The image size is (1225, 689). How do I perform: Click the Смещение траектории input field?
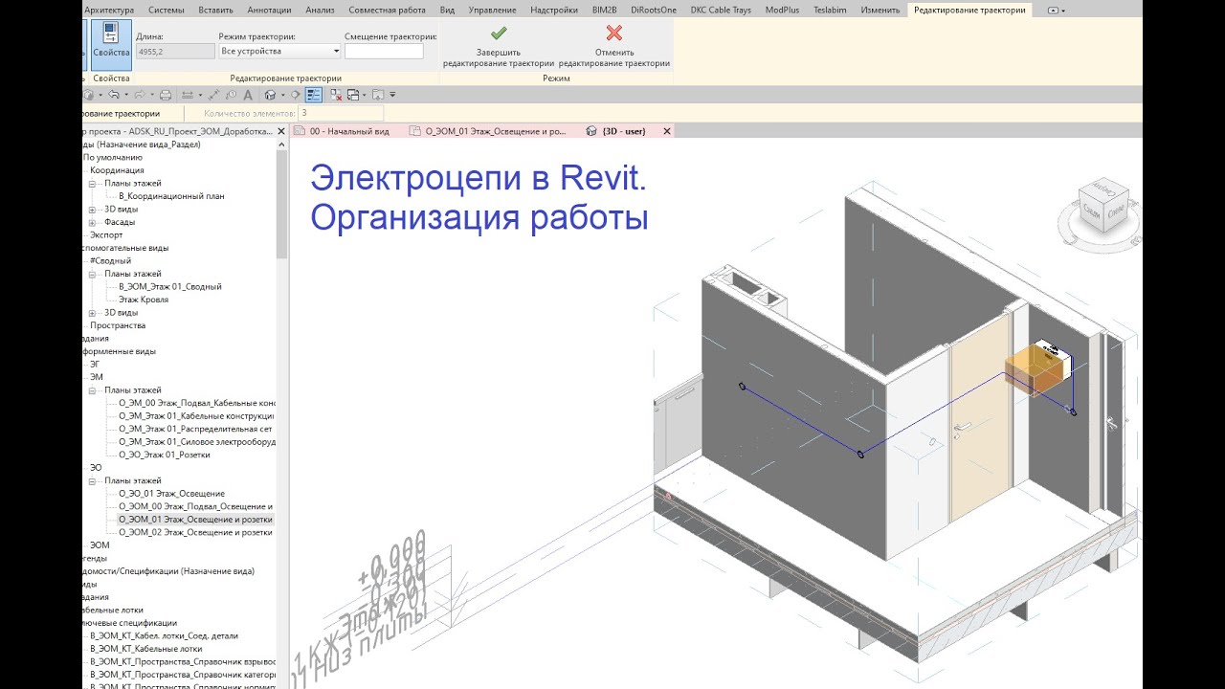(384, 51)
